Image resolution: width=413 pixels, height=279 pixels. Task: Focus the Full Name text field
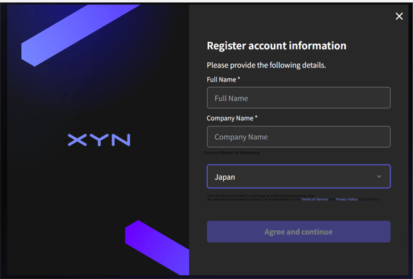tap(298, 97)
